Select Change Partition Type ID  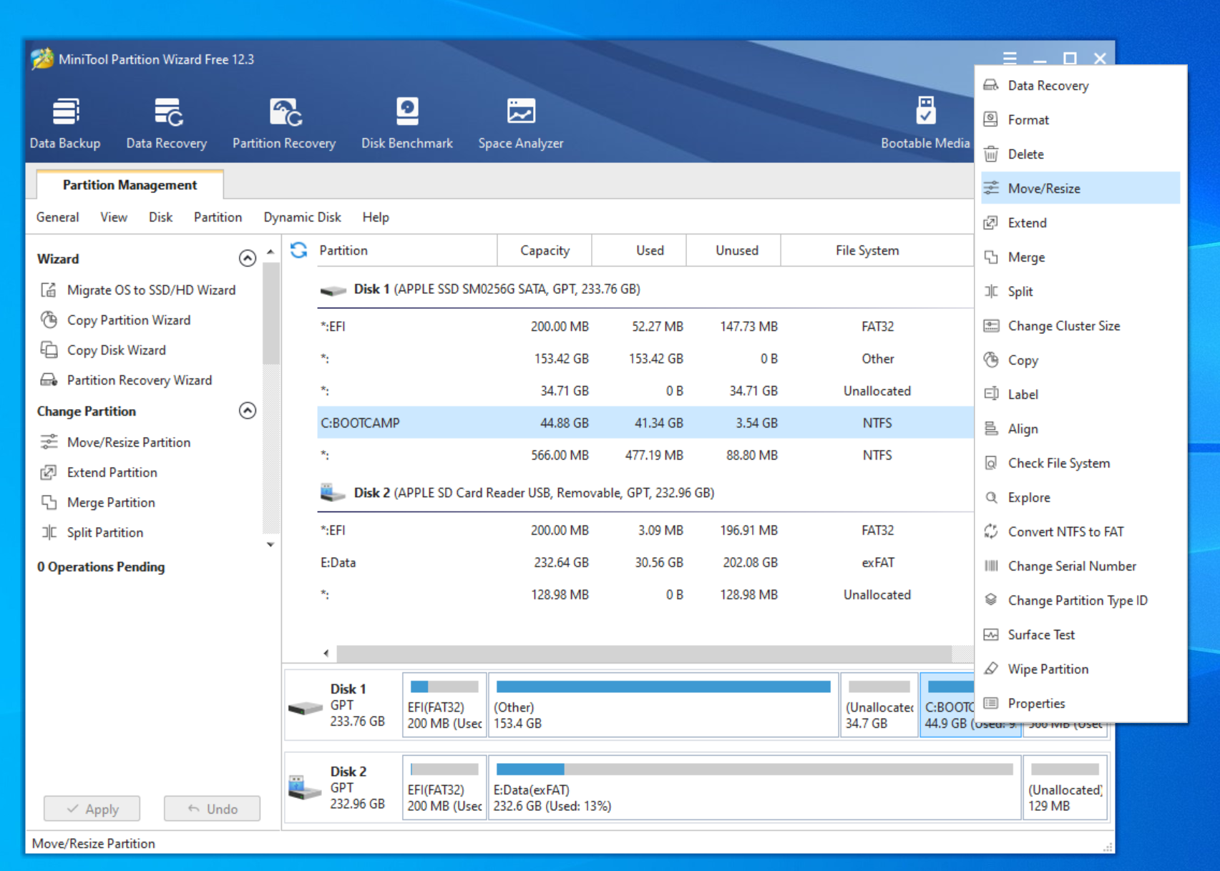[1080, 601]
